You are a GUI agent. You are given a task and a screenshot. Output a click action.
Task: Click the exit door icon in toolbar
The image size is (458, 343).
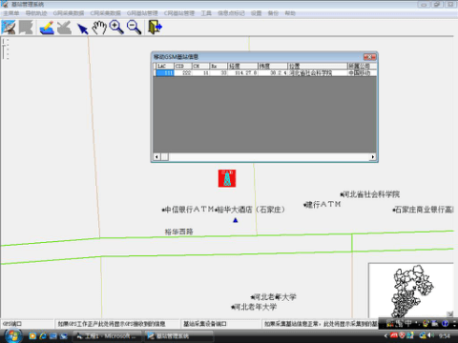[x=156, y=28]
